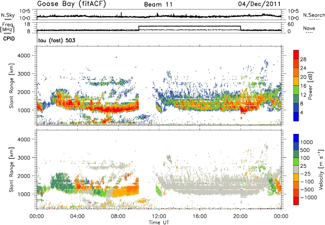Click the 20 label on power colorbar
This screenshot has width=325, height=225.
303,77
